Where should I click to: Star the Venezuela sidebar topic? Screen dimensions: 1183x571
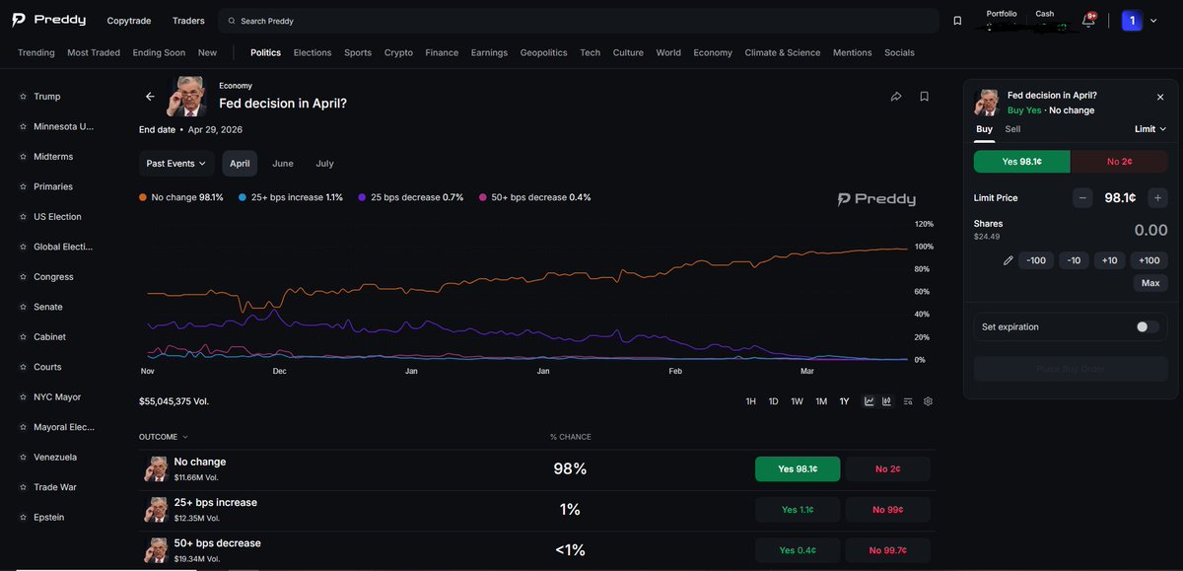point(23,458)
